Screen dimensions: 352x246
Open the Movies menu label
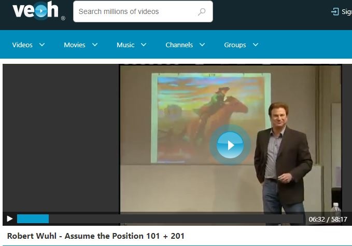pos(75,45)
